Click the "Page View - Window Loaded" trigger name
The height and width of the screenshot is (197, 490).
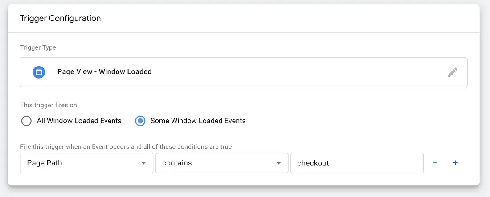click(104, 71)
